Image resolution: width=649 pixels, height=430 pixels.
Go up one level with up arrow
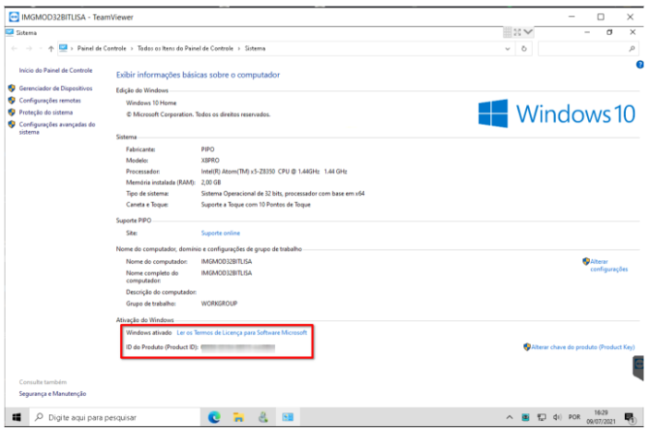pyautogui.click(x=51, y=48)
